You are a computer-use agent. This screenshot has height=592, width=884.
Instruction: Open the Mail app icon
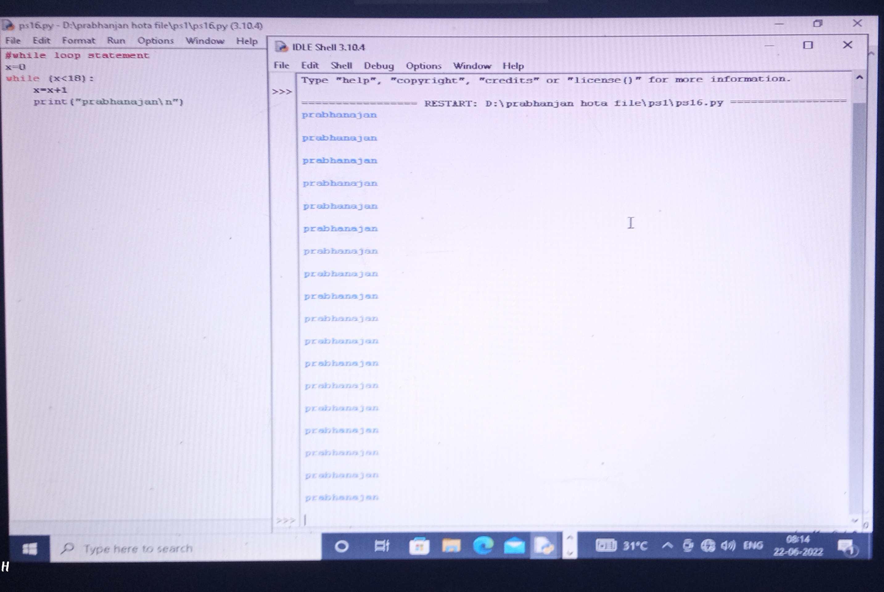[x=514, y=546]
